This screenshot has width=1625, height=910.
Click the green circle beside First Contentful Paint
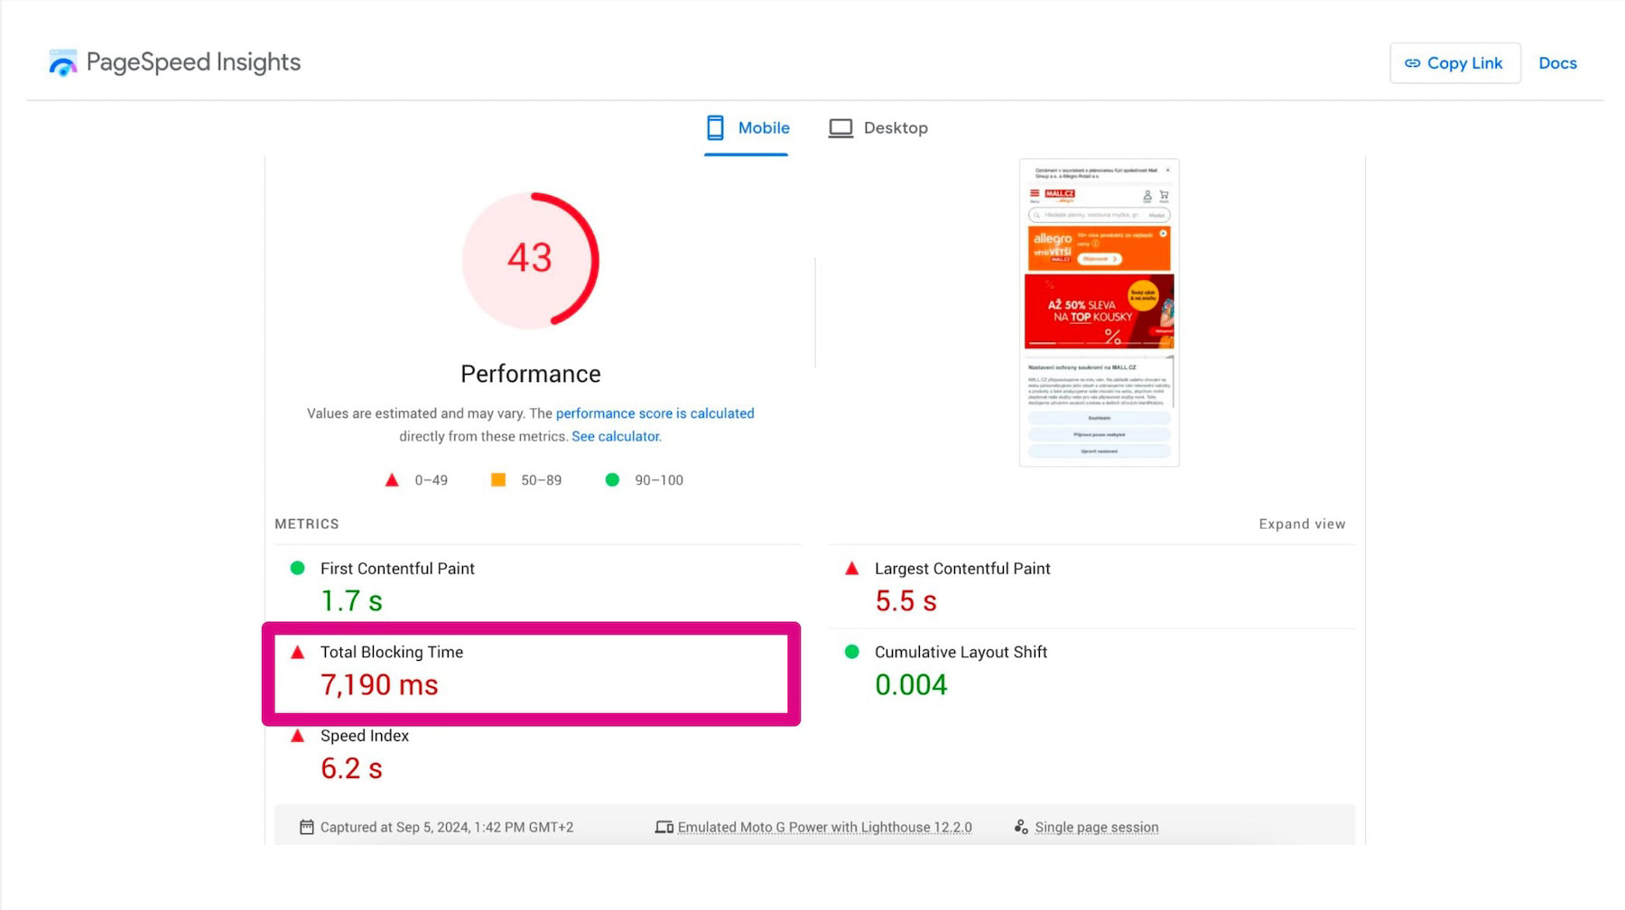tap(297, 568)
